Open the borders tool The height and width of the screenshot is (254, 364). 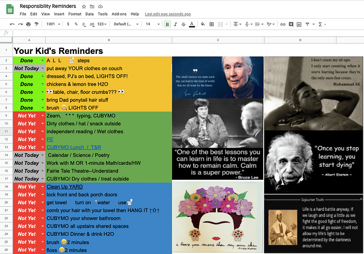coord(212,24)
